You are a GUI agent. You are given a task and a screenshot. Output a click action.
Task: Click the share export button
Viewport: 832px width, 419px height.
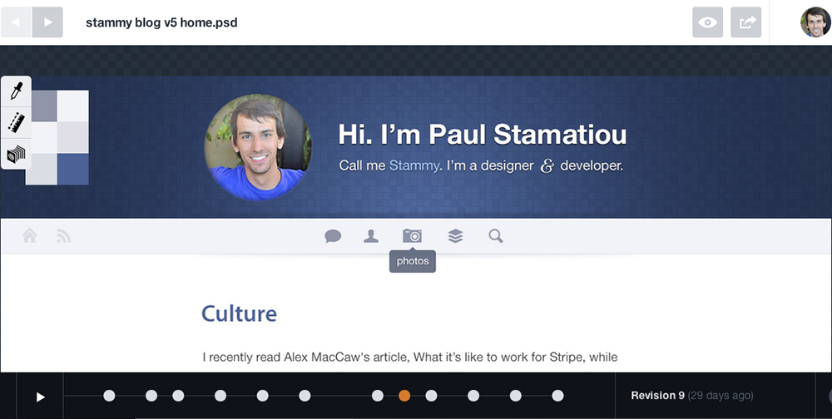[746, 22]
